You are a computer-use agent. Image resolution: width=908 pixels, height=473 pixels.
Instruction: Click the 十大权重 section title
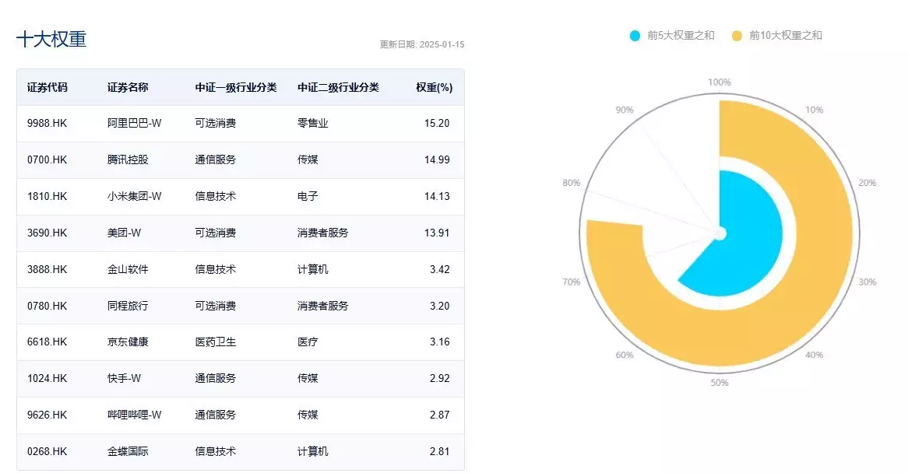(51, 40)
